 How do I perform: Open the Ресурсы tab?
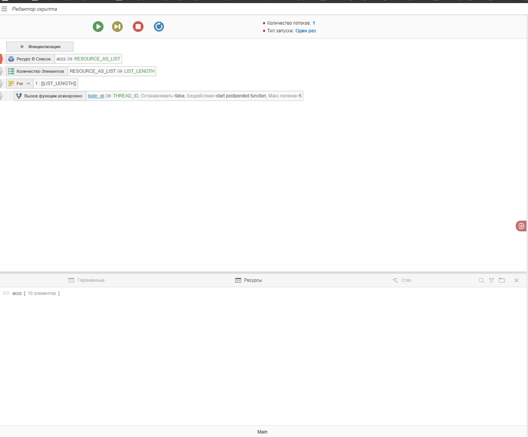click(249, 280)
